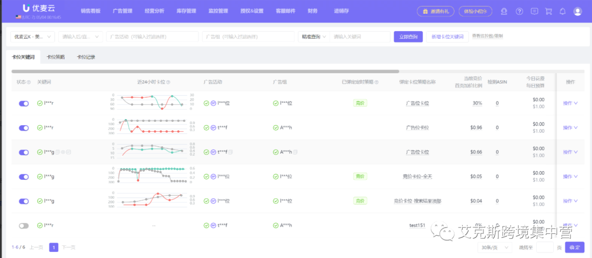Click green status check beside keyword in $0.04 row
The width and height of the screenshot is (592, 258).
point(39,201)
